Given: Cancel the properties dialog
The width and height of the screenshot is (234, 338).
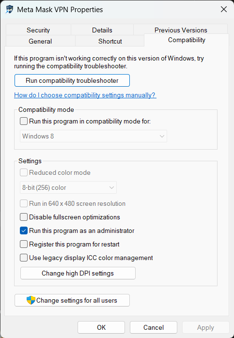Looking at the screenshot, I should [154, 327].
